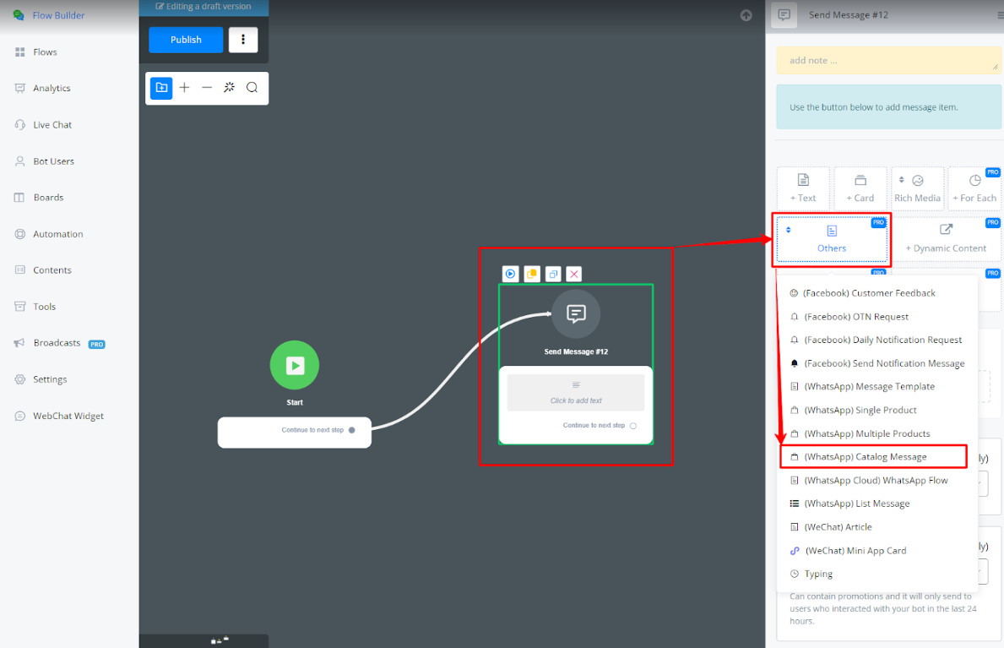
Task: Click the add folder icon in canvas toolbar
Action: [161, 88]
